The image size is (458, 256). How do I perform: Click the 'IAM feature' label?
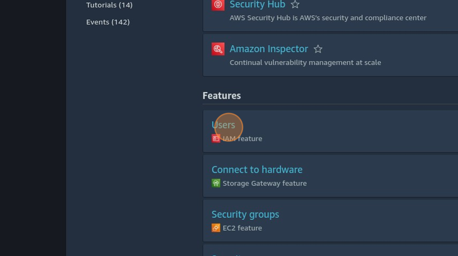[x=242, y=139]
